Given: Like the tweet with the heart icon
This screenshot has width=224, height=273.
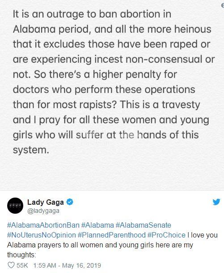Looking at the screenshot, I should [x=11, y=265].
